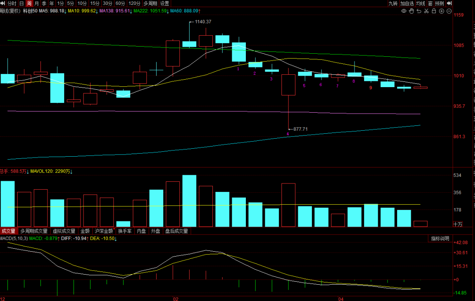Viewport: 475px width, 301px height.
Task: Select the hand pan tool
Action: click(411, 11)
